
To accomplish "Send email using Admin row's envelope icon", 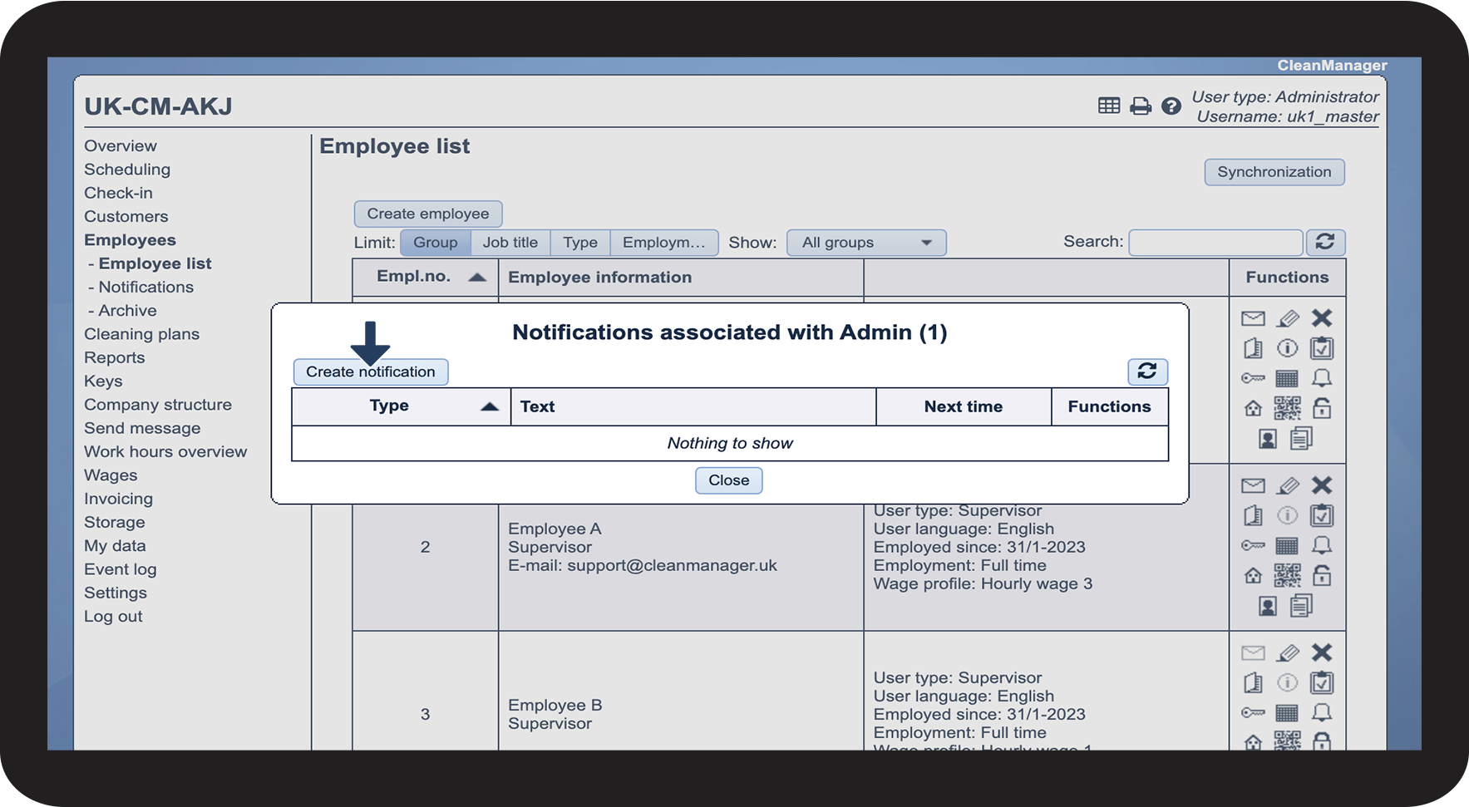I will pyautogui.click(x=1253, y=318).
